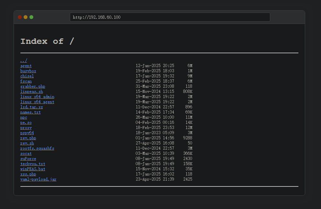Screen dimensions: 321x209
Task: Download the pspy64 binary
Action: coord(27,133)
